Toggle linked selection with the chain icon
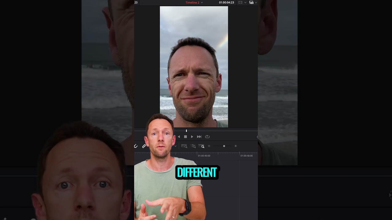The height and width of the screenshot is (220, 392). pos(143,146)
